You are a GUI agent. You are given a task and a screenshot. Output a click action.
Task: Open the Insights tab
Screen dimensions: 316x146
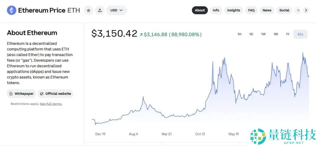[233, 10]
